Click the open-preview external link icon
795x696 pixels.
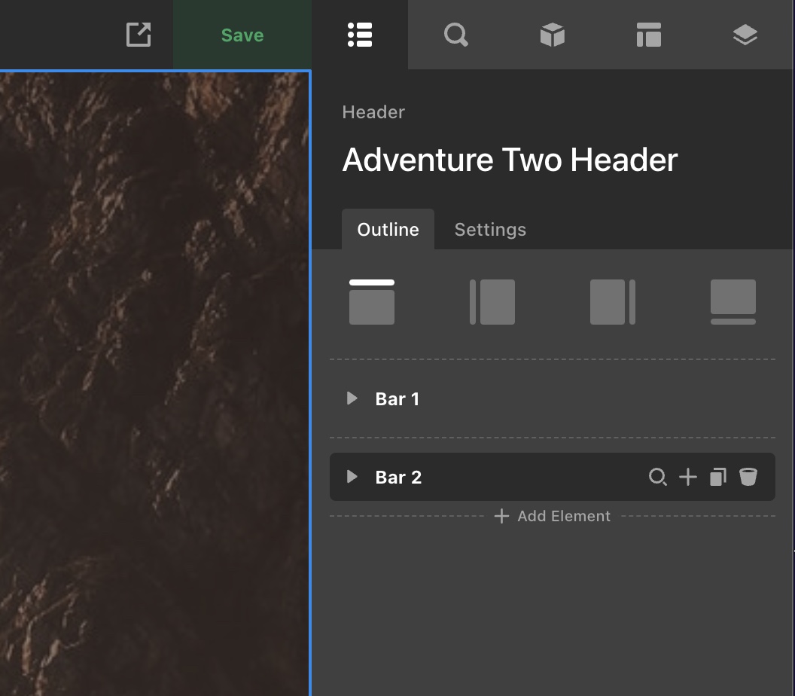(138, 34)
